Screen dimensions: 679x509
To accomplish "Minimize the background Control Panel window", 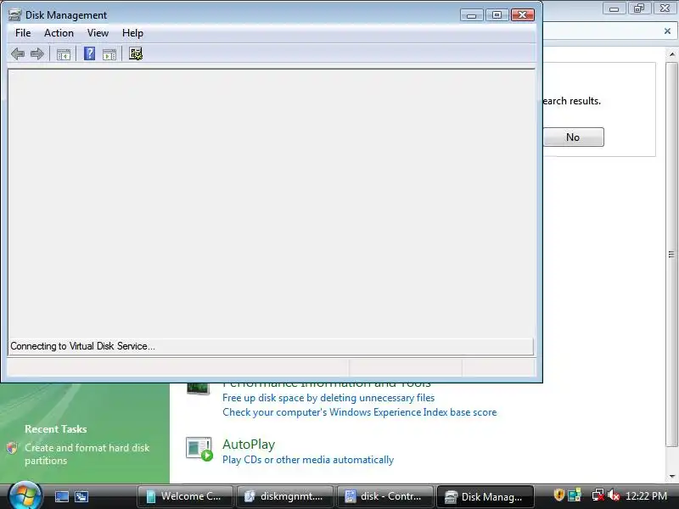I will (x=614, y=8).
